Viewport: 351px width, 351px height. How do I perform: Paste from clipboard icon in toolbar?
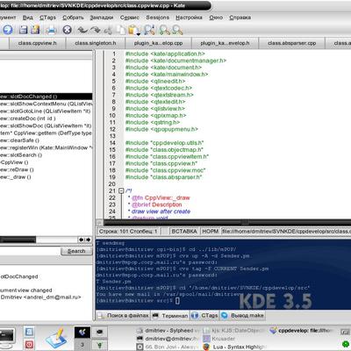point(133,30)
